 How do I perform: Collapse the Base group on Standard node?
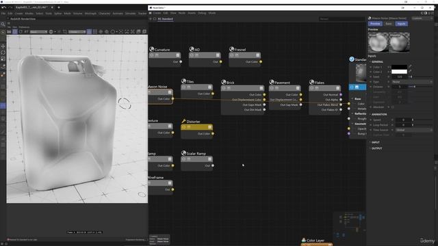[352, 98]
